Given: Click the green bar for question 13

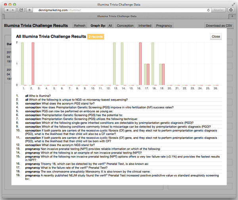Looking at the screenshot, I should [x=114, y=63].
